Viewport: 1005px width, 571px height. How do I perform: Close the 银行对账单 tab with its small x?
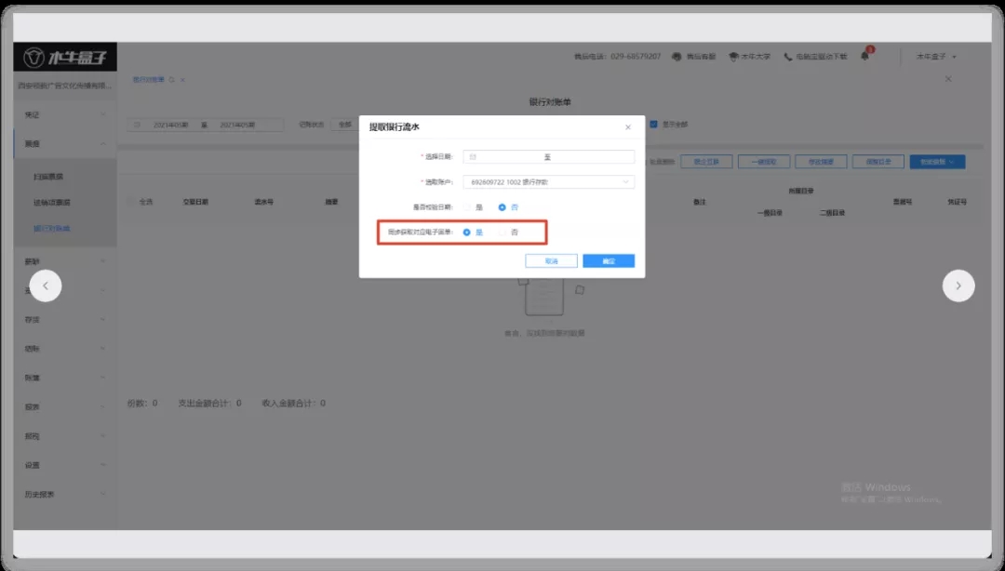click(182, 79)
